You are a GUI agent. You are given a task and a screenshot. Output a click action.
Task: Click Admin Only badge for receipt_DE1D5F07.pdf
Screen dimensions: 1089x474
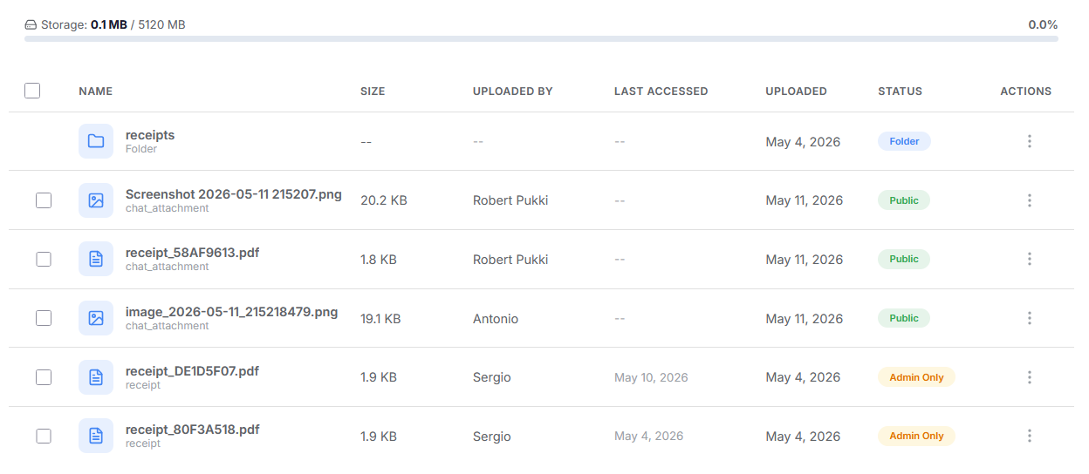coord(916,377)
